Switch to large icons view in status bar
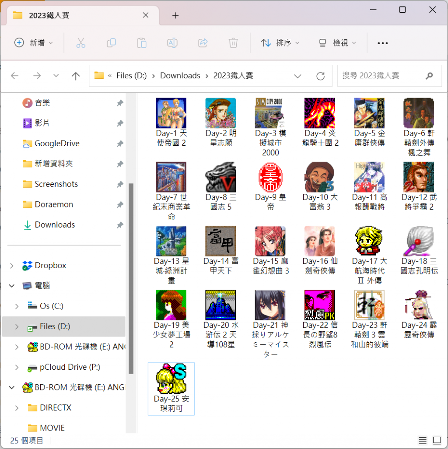The width and height of the screenshot is (448, 449). tap(437, 440)
